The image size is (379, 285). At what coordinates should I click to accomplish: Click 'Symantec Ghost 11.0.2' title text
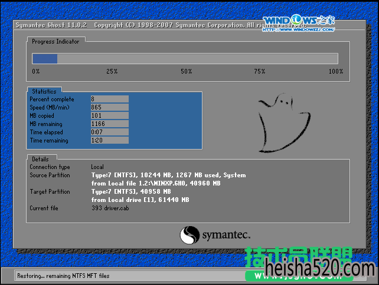(x=51, y=25)
